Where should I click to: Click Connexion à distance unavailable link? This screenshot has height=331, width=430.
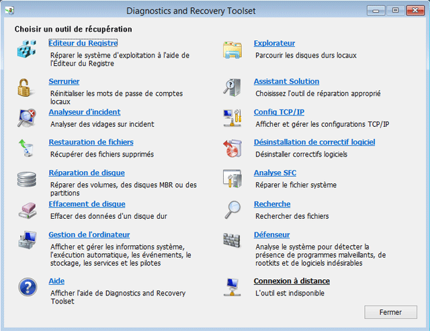[x=292, y=281]
